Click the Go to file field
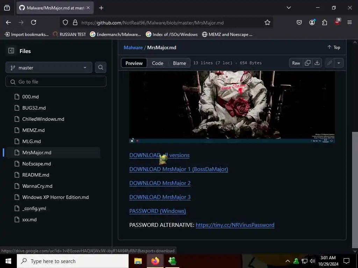This screenshot has height=268, width=358. tap(56, 82)
